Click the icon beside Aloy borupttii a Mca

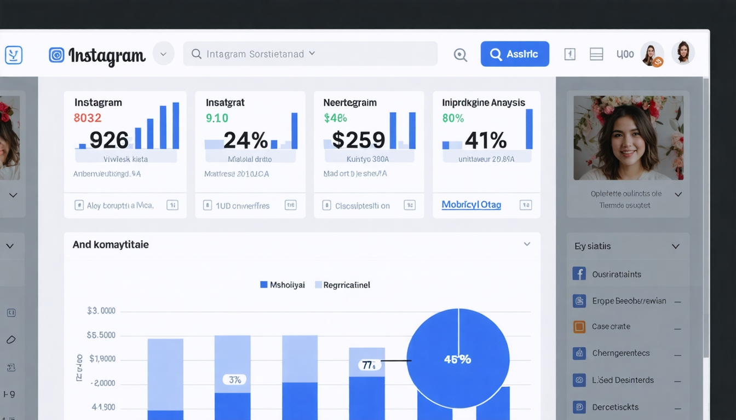pyautogui.click(x=79, y=206)
